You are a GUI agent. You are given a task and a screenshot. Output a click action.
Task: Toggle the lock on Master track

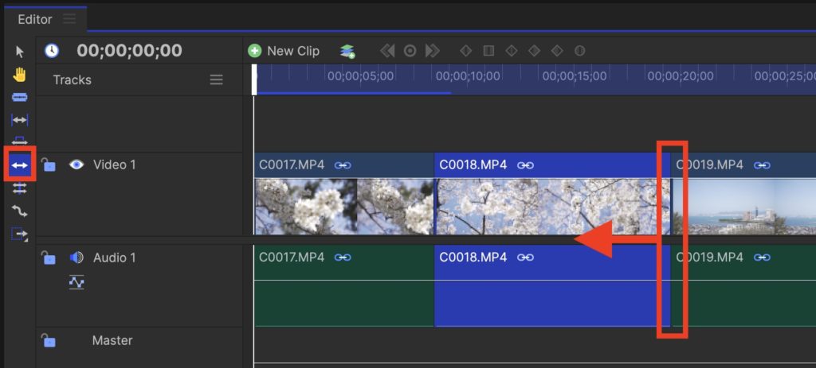pyautogui.click(x=49, y=340)
